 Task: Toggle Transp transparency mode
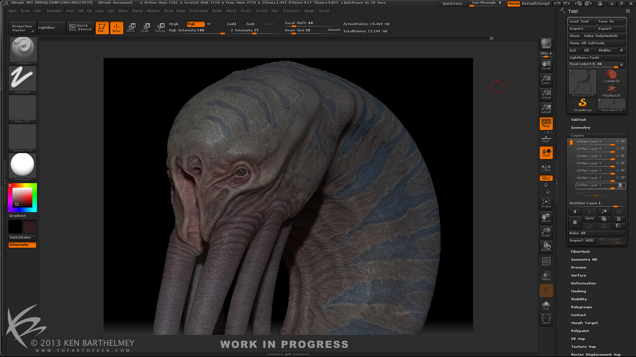pos(546,276)
